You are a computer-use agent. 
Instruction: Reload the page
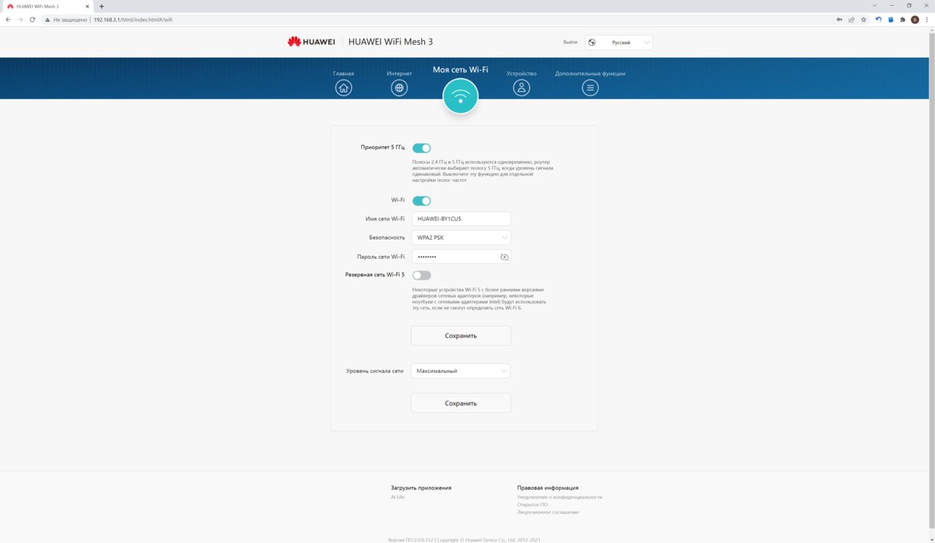click(x=32, y=20)
